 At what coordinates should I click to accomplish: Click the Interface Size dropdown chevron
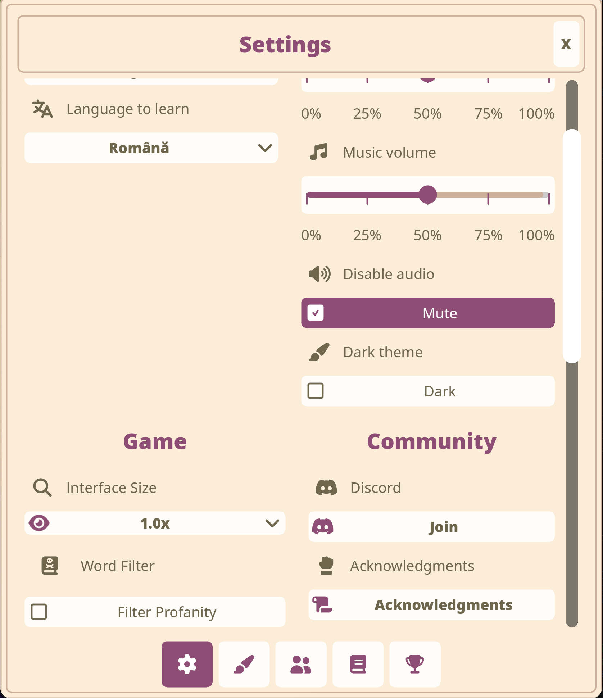(x=272, y=523)
